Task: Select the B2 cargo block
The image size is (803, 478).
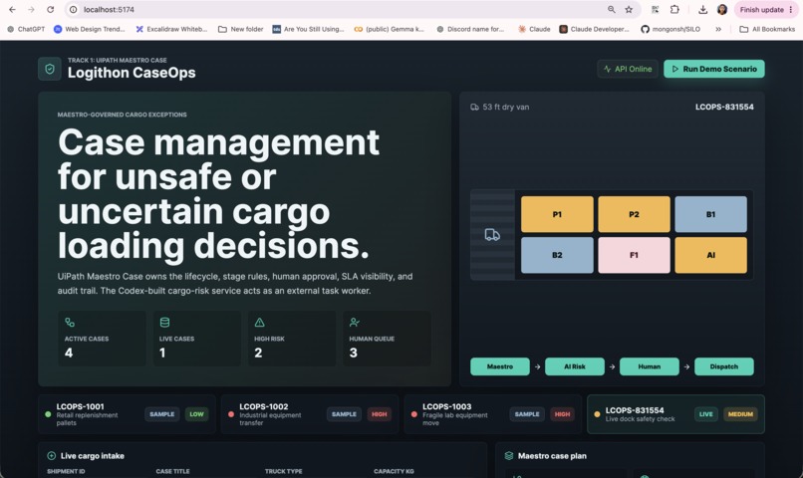Action: pyautogui.click(x=557, y=255)
